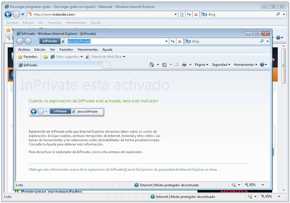Image resolution: width=290 pixels, height=203 pixels.
Task: Open the Herramientas menu in the InPrivate menu bar
Action: pyautogui.click(x=88, y=50)
